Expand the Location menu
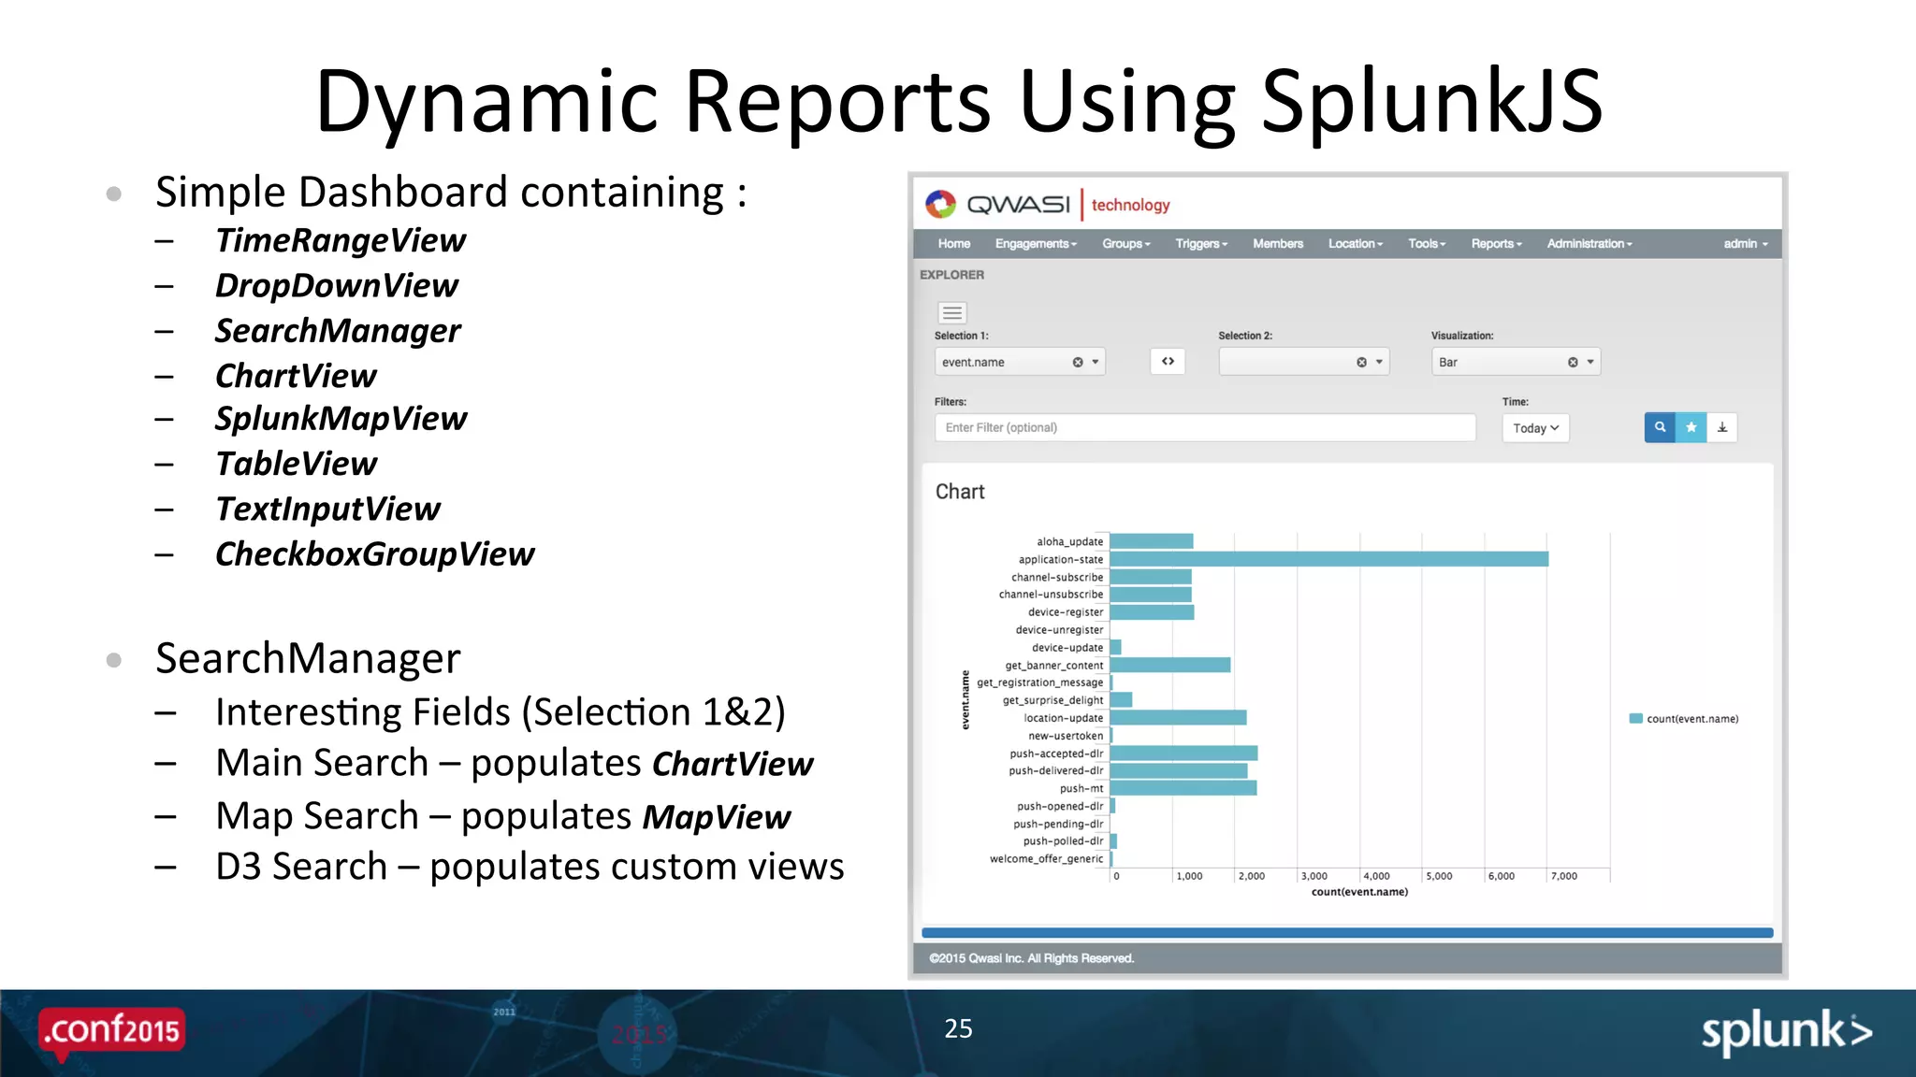 (x=1356, y=244)
